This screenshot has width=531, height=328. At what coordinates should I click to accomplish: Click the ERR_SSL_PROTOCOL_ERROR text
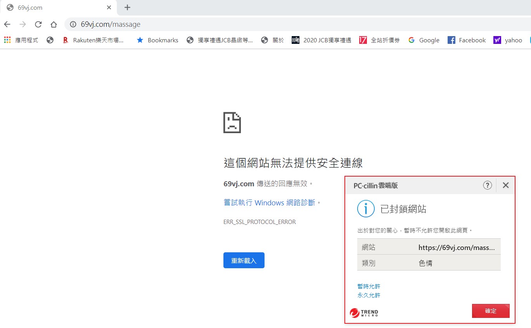(x=259, y=222)
